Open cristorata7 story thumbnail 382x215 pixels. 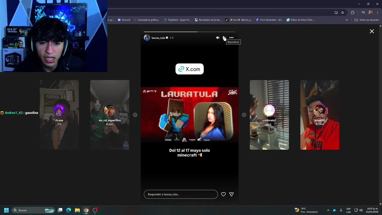[x=269, y=115]
